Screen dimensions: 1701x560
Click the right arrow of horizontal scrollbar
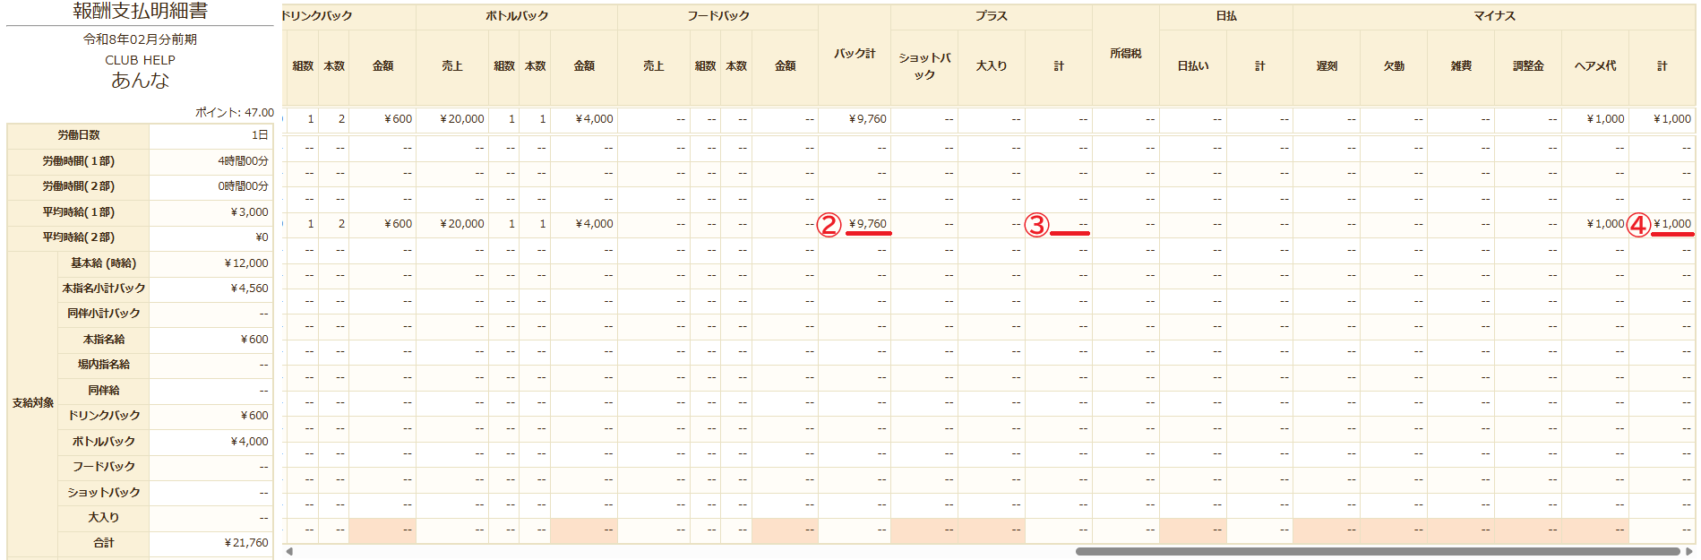click(1688, 551)
